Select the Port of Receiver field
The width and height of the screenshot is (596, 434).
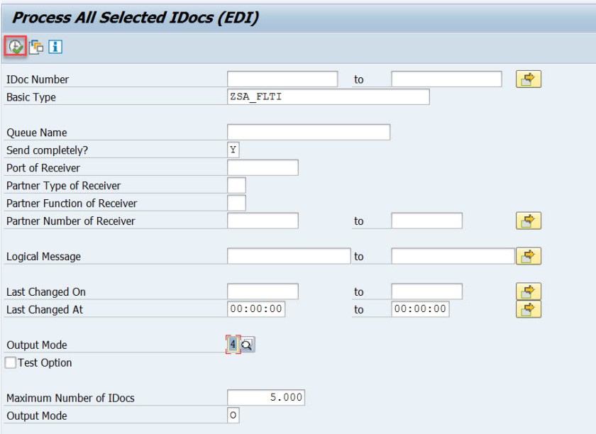click(x=263, y=168)
